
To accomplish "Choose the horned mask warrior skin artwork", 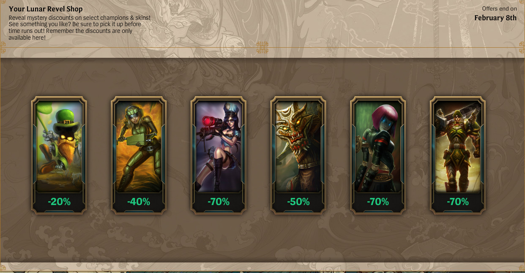I will click(298, 146).
